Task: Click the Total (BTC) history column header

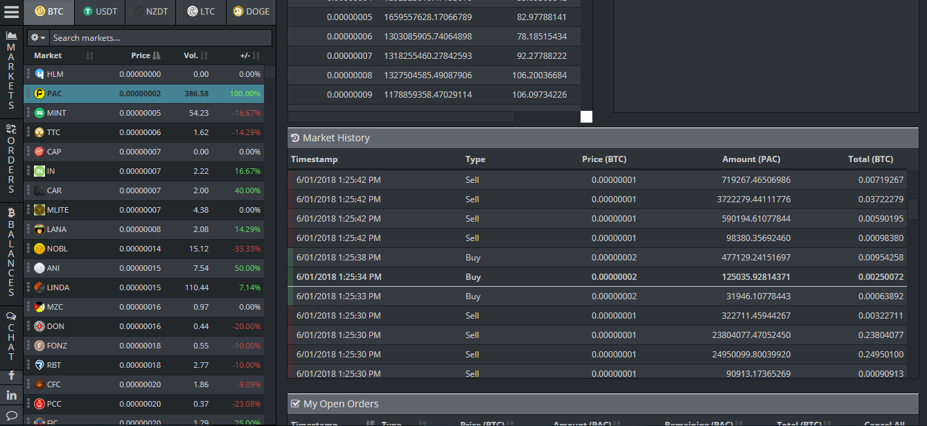Action: [x=871, y=159]
